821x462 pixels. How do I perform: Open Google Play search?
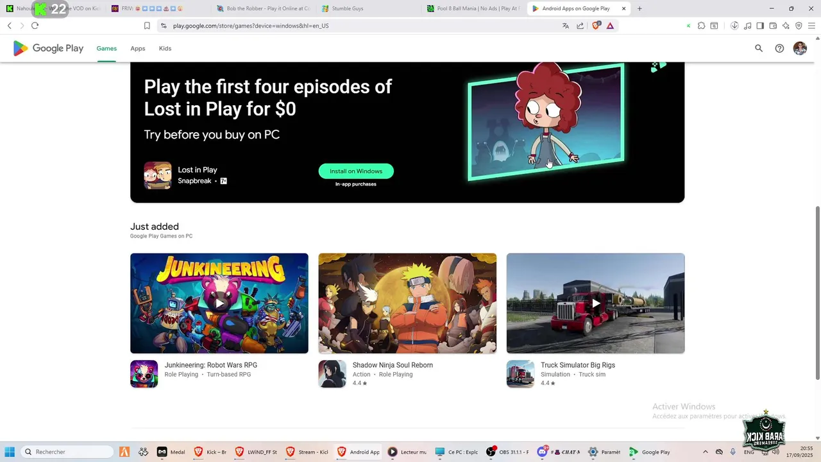[x=759, y=48]
